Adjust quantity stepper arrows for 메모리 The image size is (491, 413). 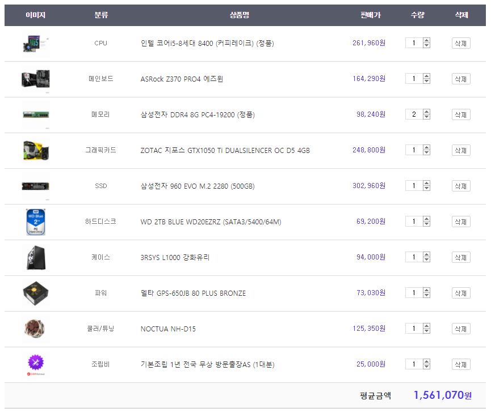click(x=426, y=114)
